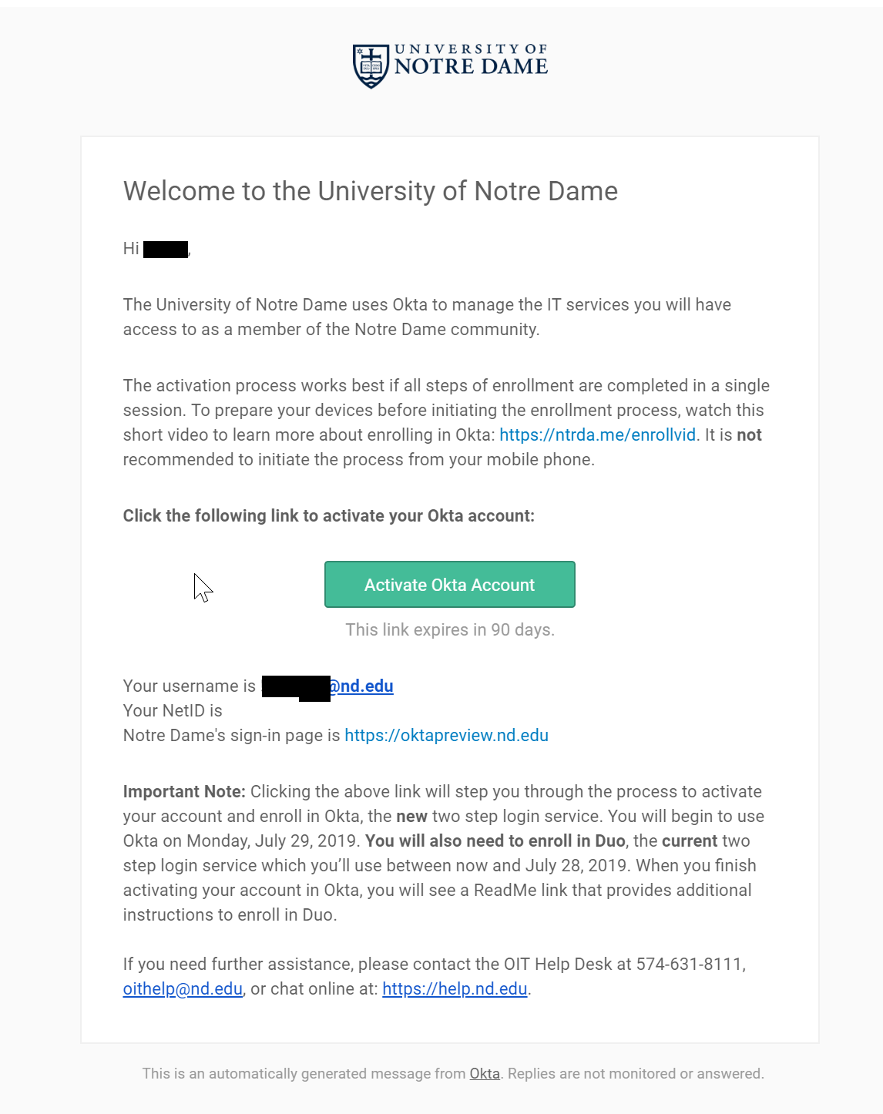
Task: Click the Important Note bold label
Action: click(184, 791)
